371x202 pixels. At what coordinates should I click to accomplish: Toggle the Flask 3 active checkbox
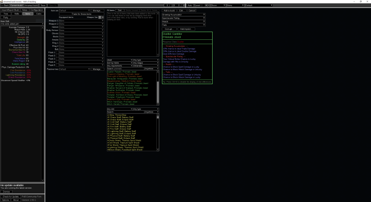[57, 59]
